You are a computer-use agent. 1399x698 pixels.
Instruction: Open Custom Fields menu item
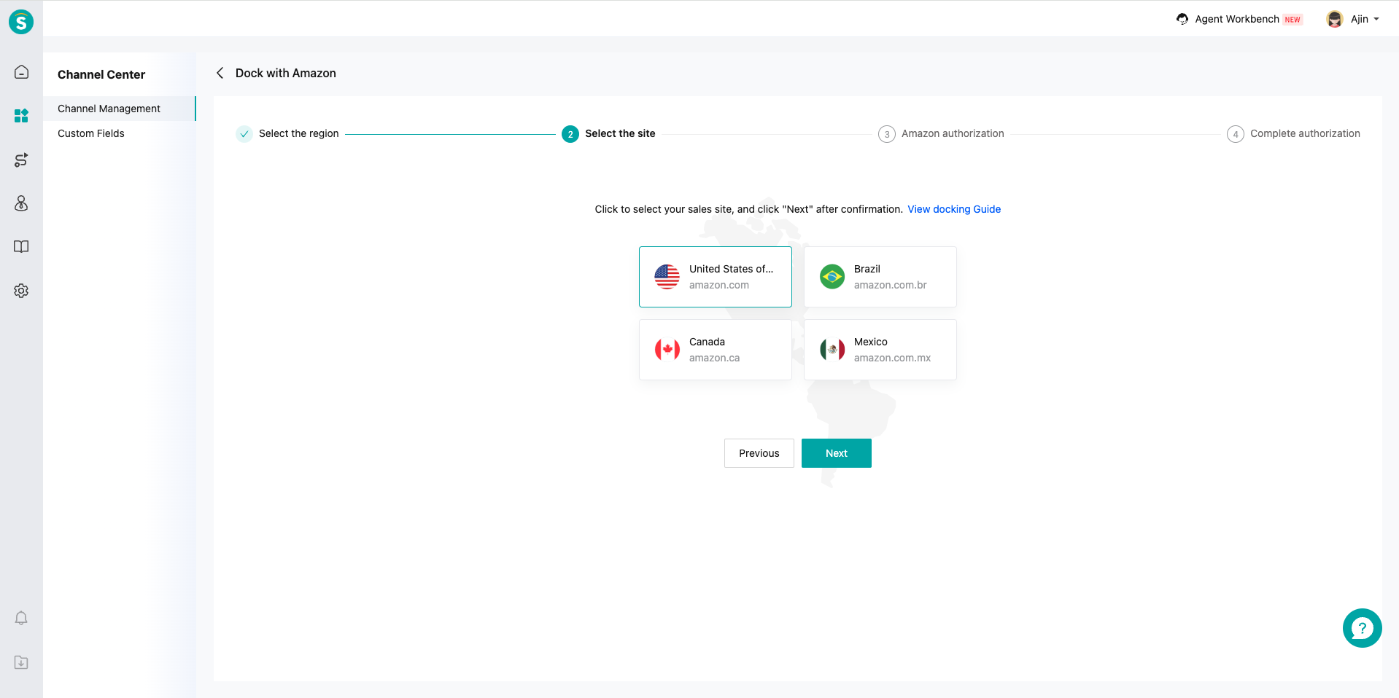coord(120,133)
